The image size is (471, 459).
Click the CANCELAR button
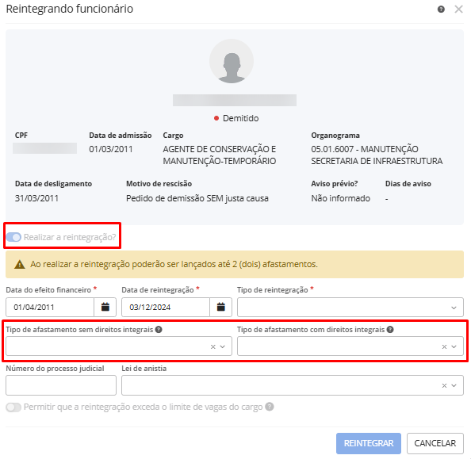(435, 443)
